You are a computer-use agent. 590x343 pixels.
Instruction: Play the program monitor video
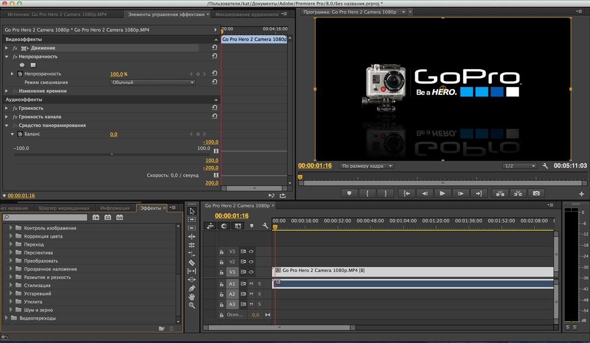[442, 194]
